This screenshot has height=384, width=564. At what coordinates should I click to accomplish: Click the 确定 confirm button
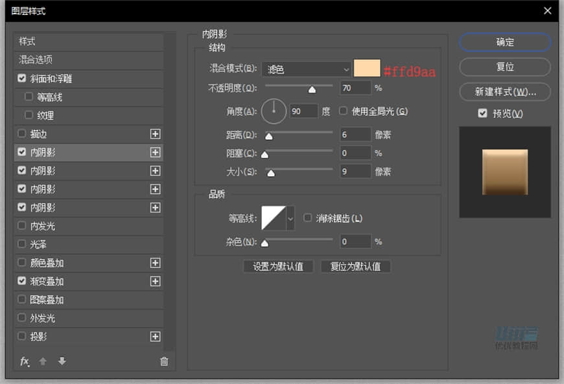(x=504, y=42)
